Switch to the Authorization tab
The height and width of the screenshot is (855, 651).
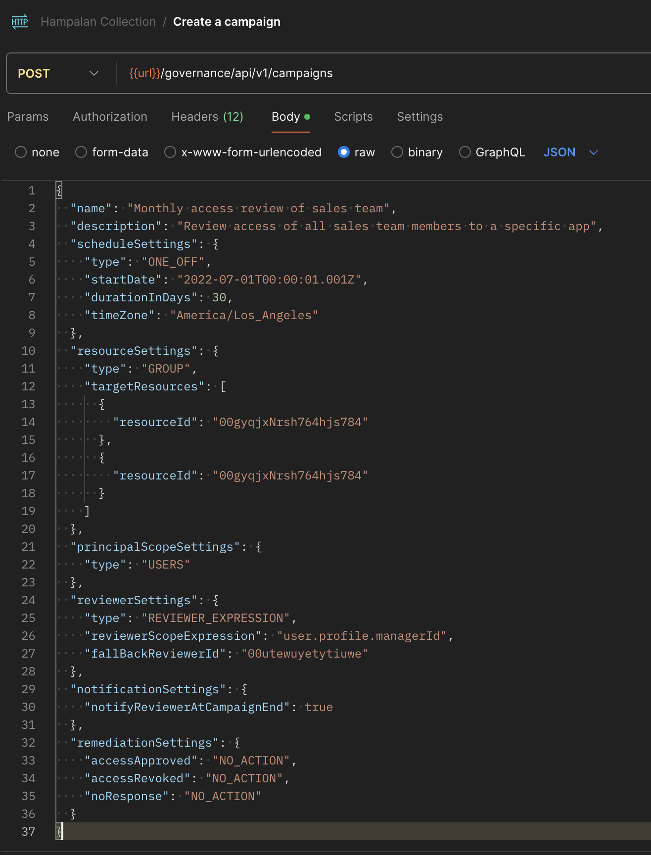click(110, 117)
